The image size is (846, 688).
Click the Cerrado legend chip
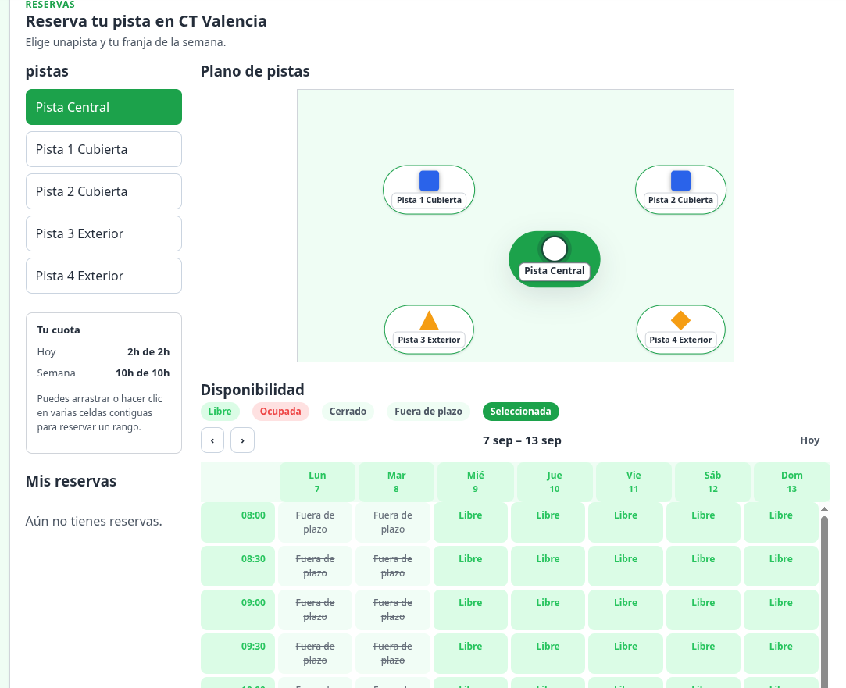point(348,412)
